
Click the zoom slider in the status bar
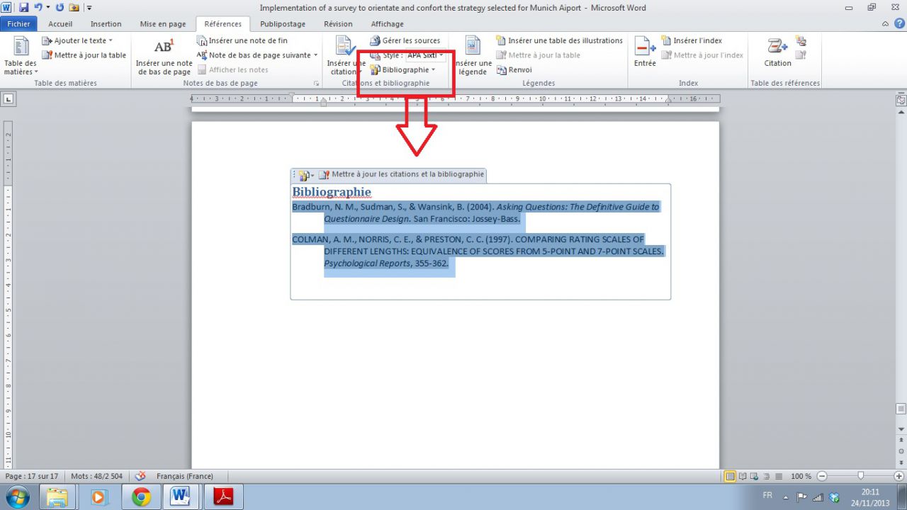pos(860,476)
